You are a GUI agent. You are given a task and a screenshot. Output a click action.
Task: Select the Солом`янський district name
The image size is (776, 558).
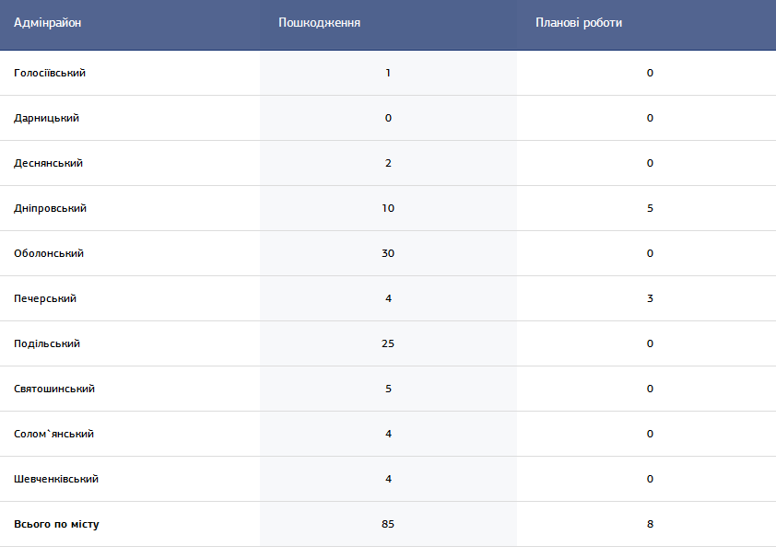pos(54,434)
